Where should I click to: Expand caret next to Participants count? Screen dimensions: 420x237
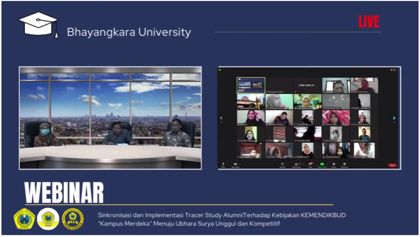[x=303, y=164]
